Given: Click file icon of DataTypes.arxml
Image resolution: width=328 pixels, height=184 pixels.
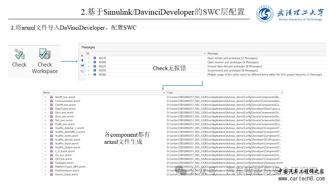Looking at the screenshot, I should coord(51,109).
